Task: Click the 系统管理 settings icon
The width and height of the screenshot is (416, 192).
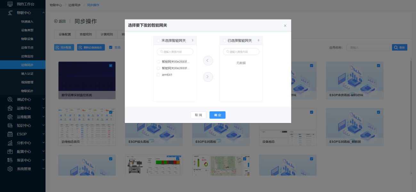Action: coord(10,169)
